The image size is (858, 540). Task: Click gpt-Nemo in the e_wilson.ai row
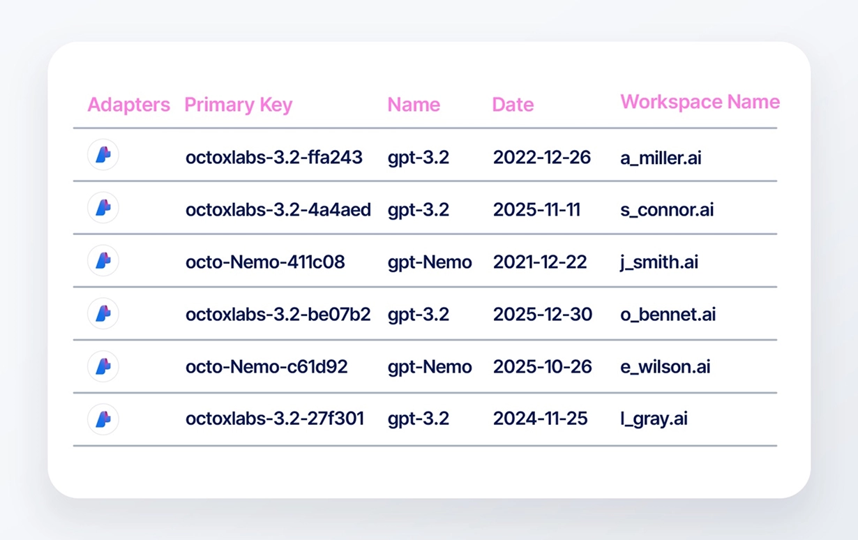coord(430,368)
